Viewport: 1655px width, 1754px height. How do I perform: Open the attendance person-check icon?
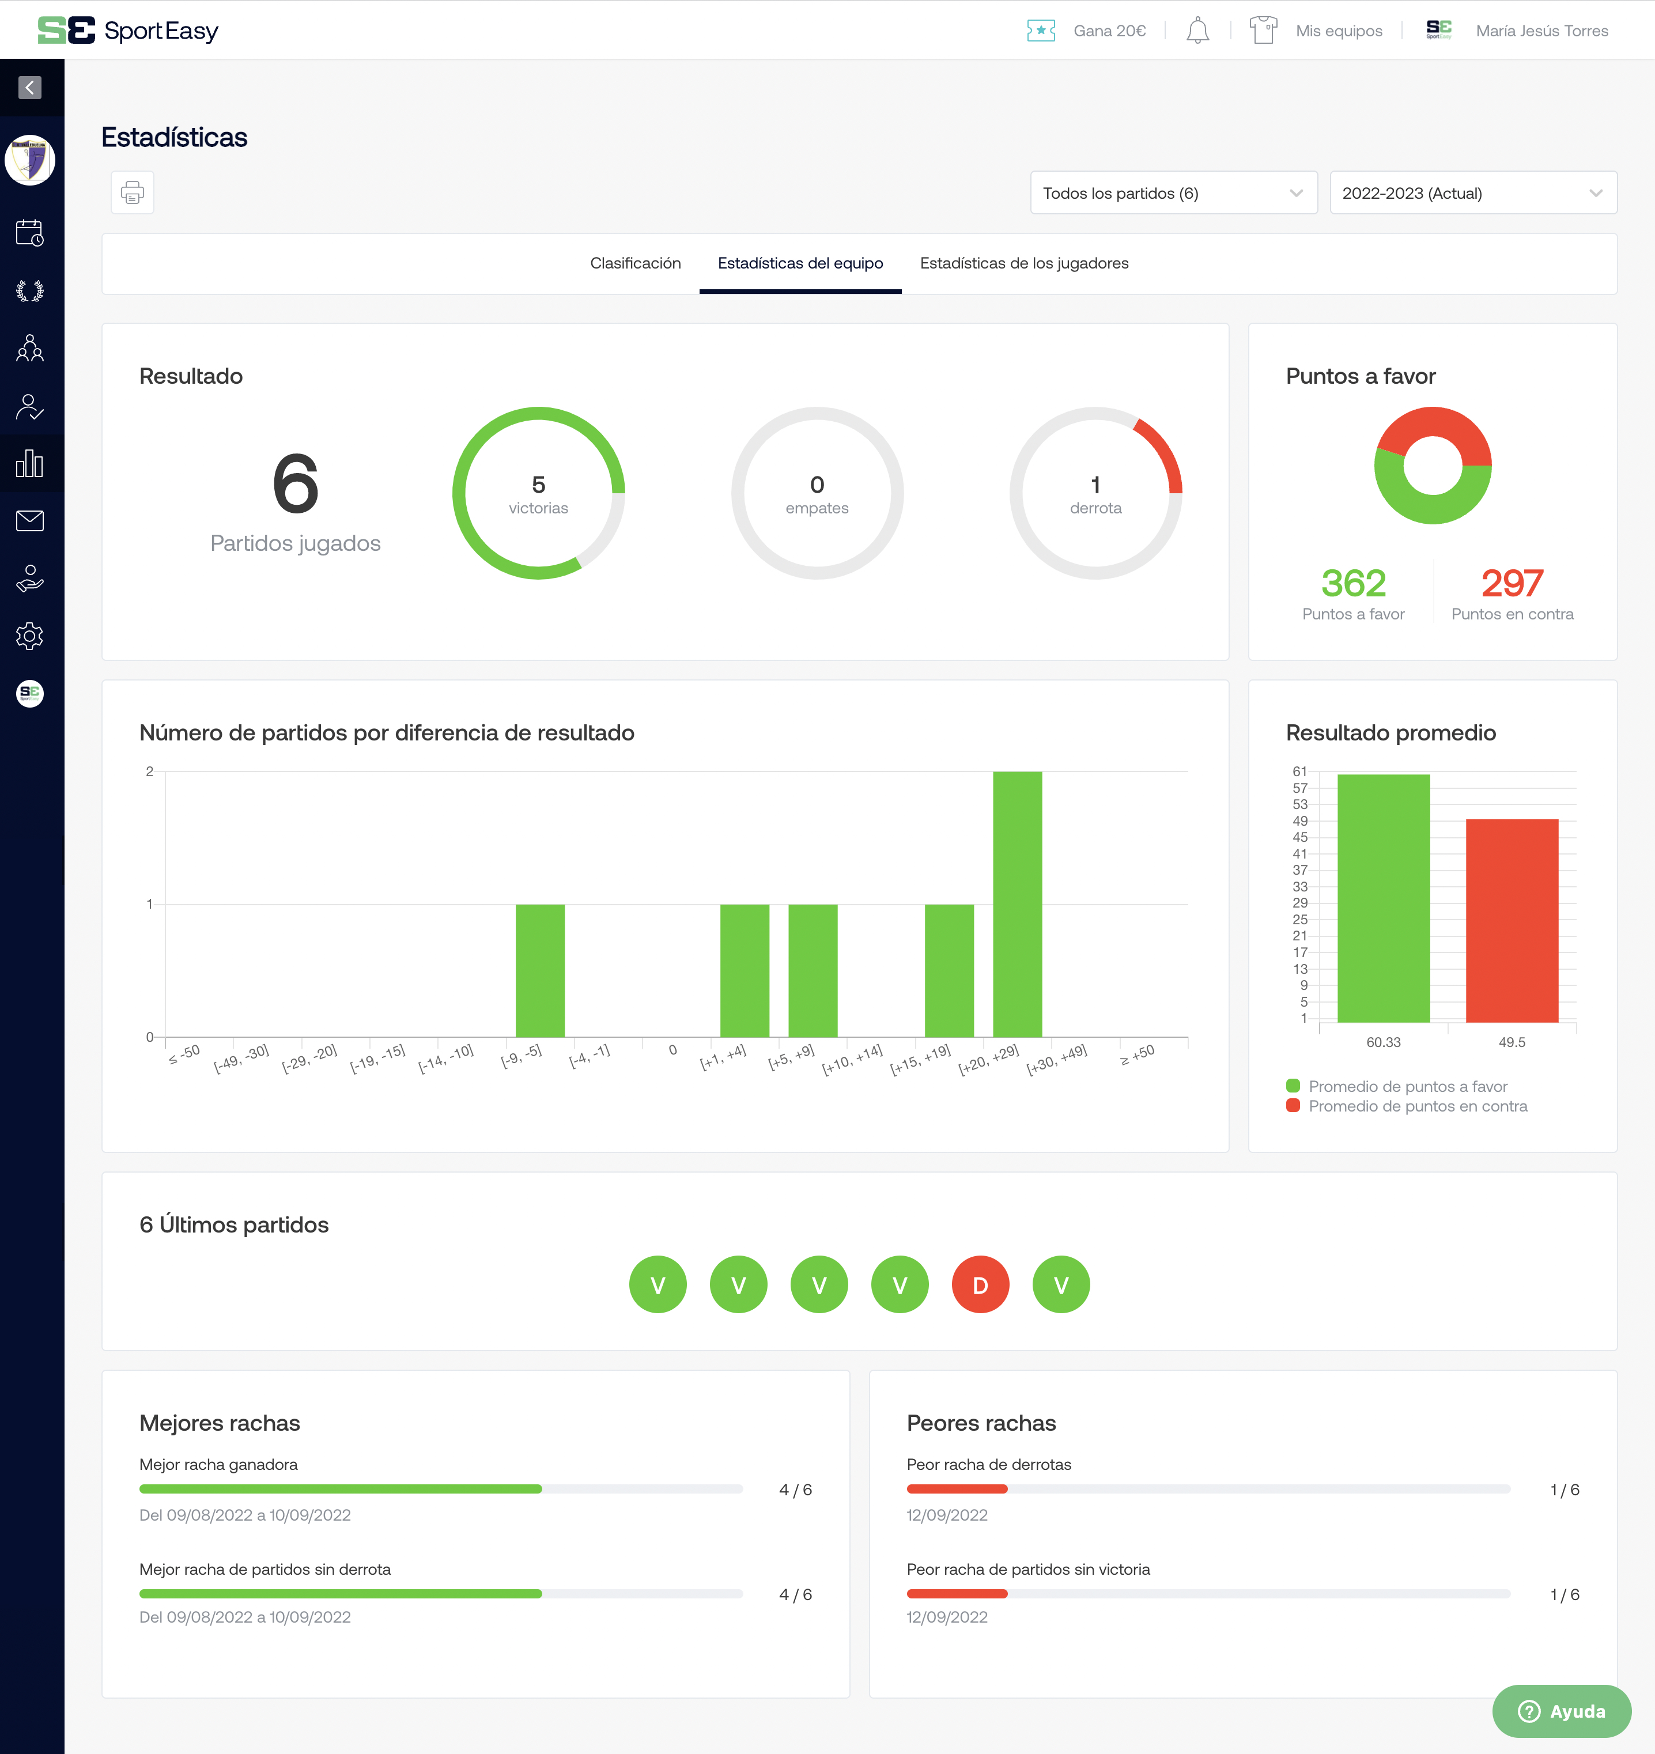tap(30, 407)
